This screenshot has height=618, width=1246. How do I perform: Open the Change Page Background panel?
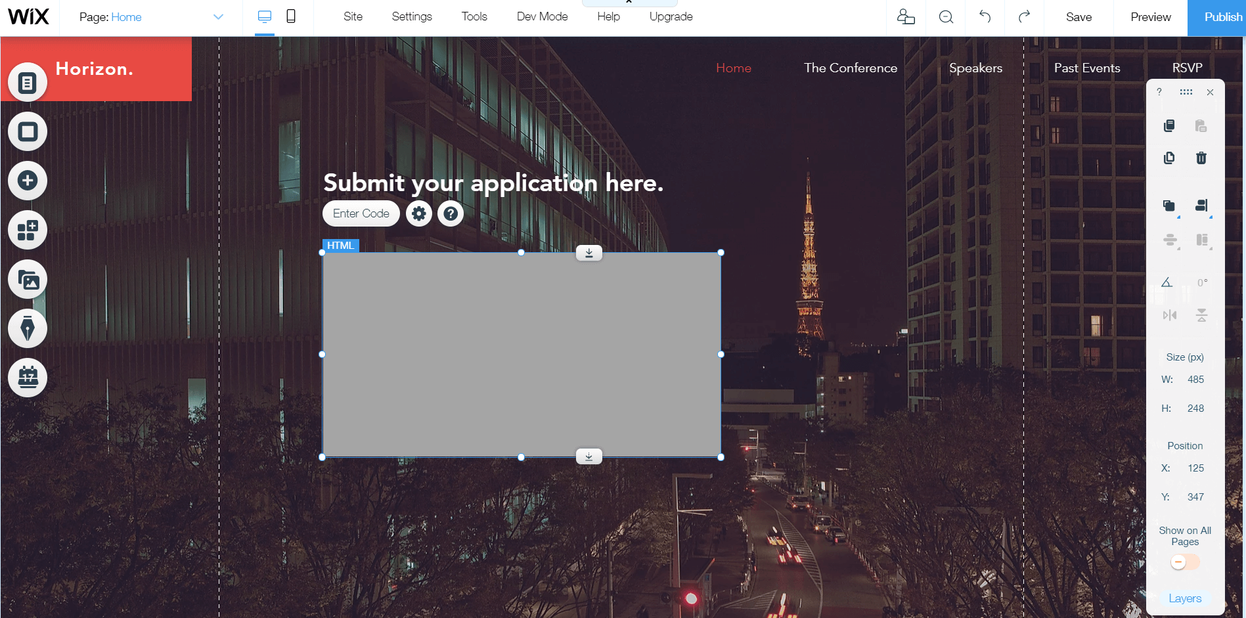tap(27, 131)
